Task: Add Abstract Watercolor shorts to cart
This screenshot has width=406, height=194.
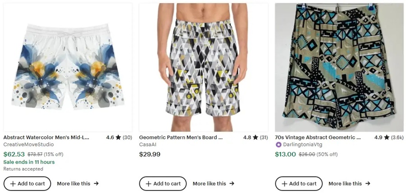Action: (x=27, y=184)
